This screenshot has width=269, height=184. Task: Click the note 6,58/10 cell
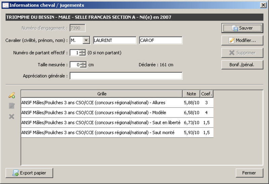[191, 112]
